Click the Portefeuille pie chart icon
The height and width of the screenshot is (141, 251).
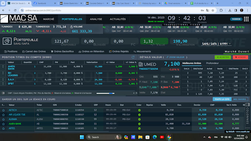click(x=7, y=41)
